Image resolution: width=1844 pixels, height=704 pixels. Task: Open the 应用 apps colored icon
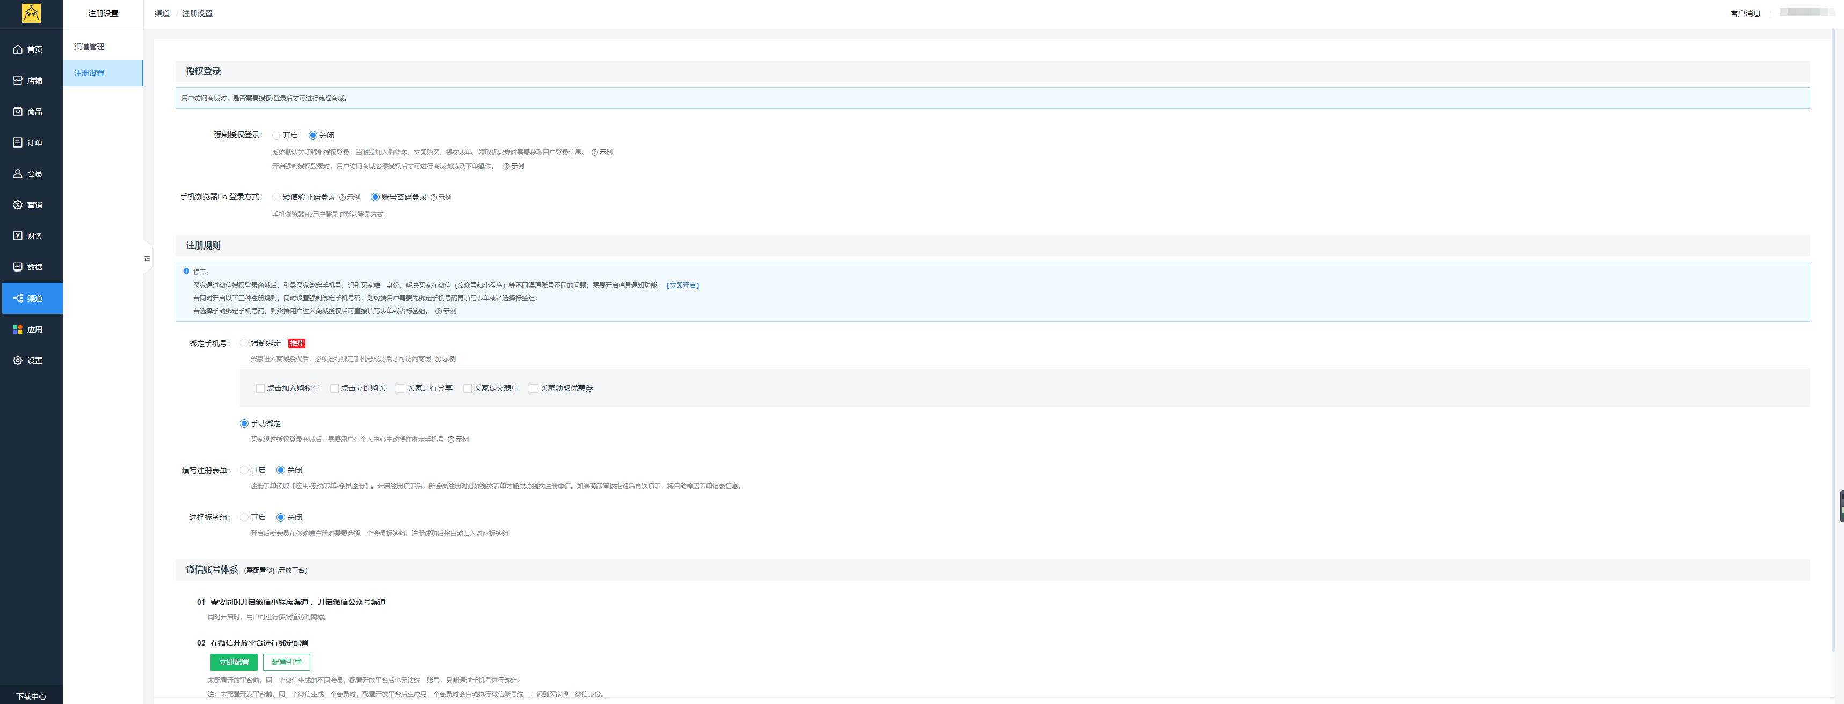point(18,329)
